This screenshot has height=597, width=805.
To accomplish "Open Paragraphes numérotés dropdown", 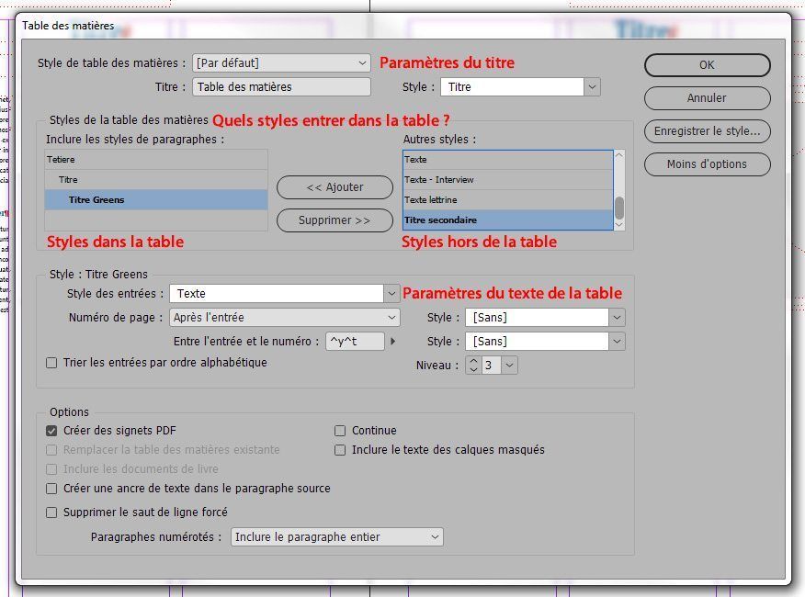I will (336, 537).
